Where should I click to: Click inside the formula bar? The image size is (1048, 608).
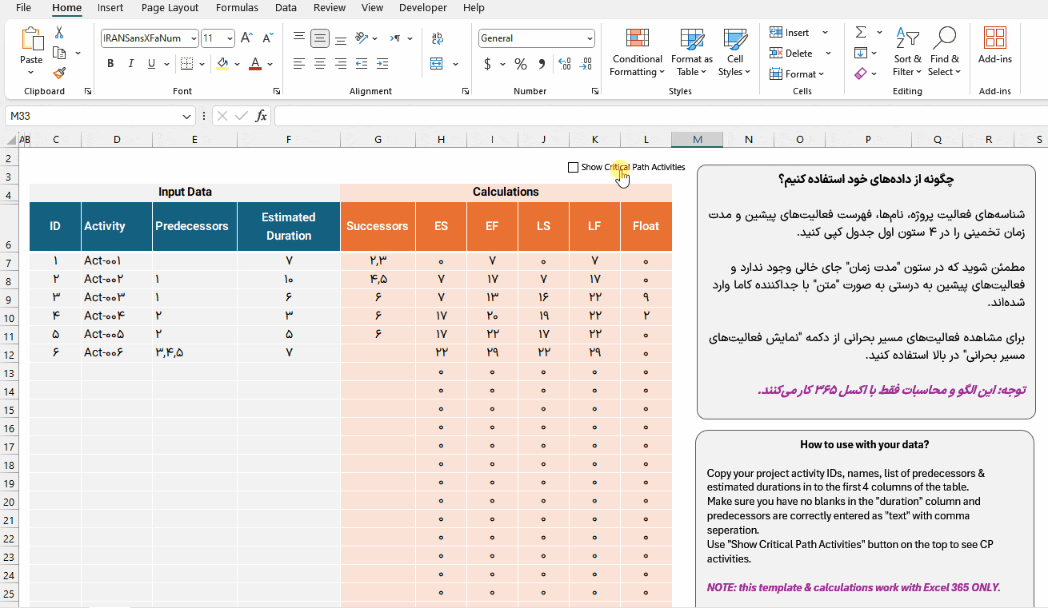660,116
